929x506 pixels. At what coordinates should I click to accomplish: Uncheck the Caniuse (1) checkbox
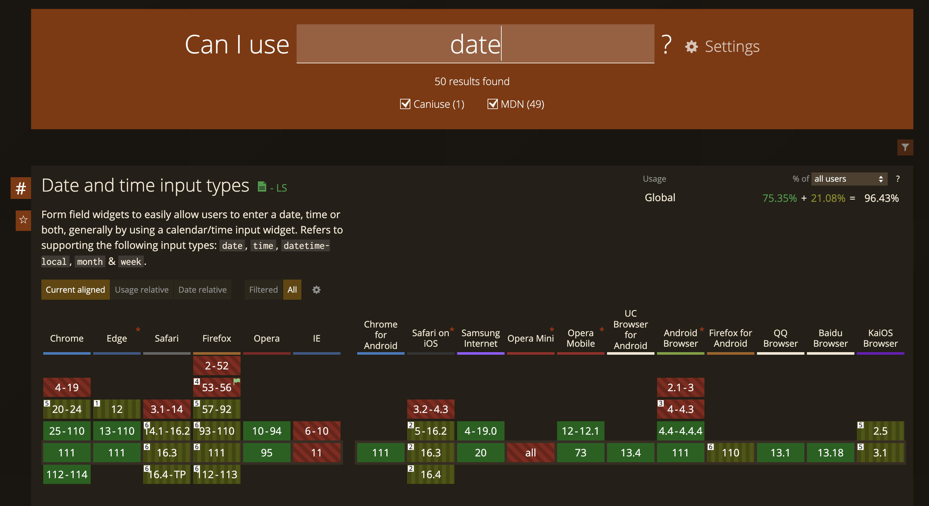click(x=405, y=104)
